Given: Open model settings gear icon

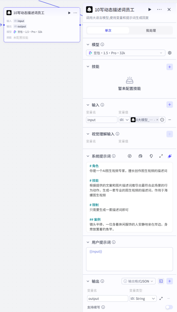Looking at the screenshot, I should 170,53.
